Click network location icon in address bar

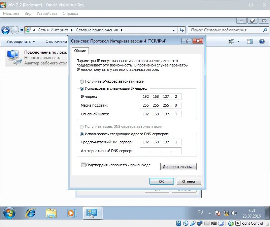coord(28,30)
